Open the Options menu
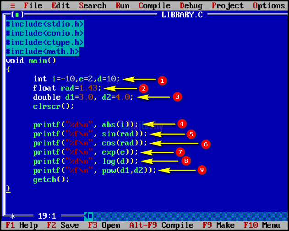 pos(268,5)
